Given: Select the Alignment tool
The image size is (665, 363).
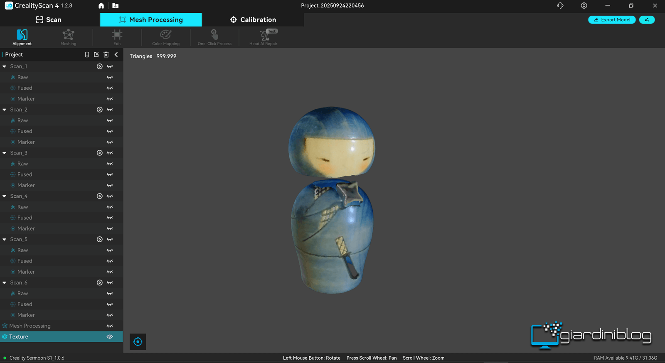Looking at the screenshot, I should point(22,37).
